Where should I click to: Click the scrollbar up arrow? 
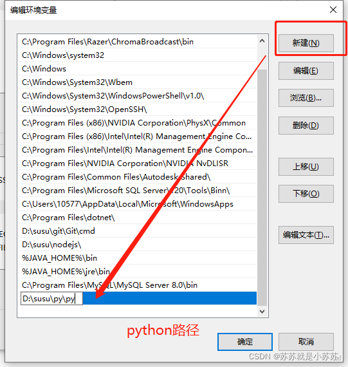(x=262, y=41)
